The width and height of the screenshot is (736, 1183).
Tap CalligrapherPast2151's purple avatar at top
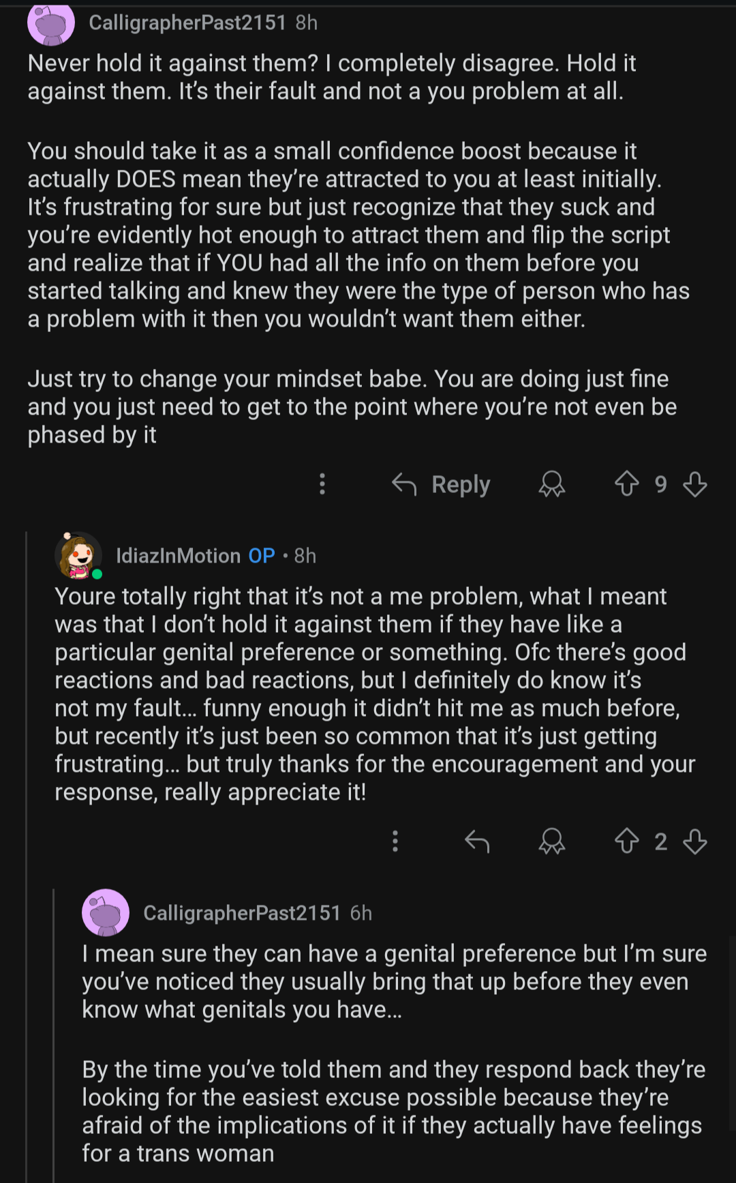coord(51,23)
